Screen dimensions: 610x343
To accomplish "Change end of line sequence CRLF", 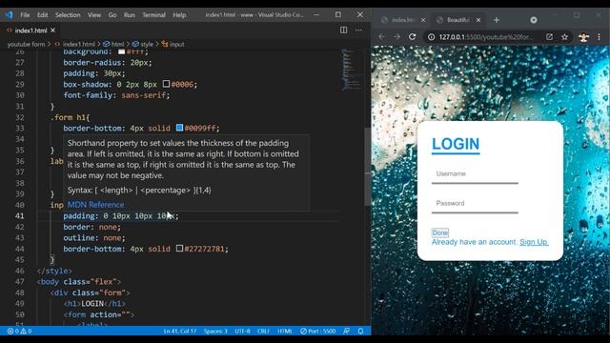I will 263,332.
